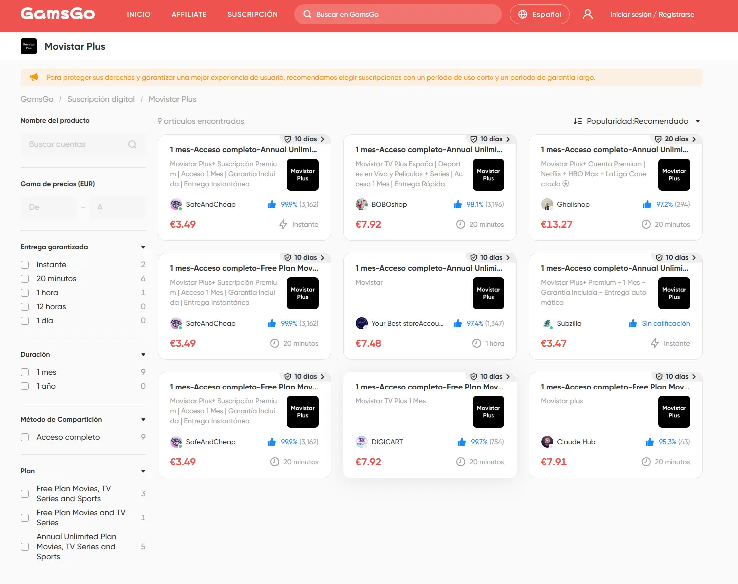Screen dimensions: 738x584
Task: Click Iniciar sesión / Registrarse link
Action: coord(652,14)
